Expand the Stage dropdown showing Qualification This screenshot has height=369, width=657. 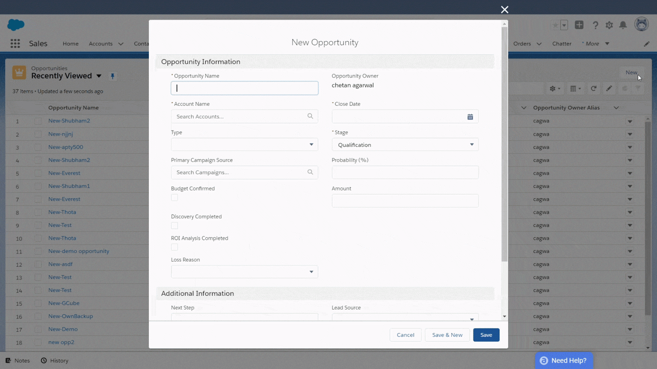(405, 145)
